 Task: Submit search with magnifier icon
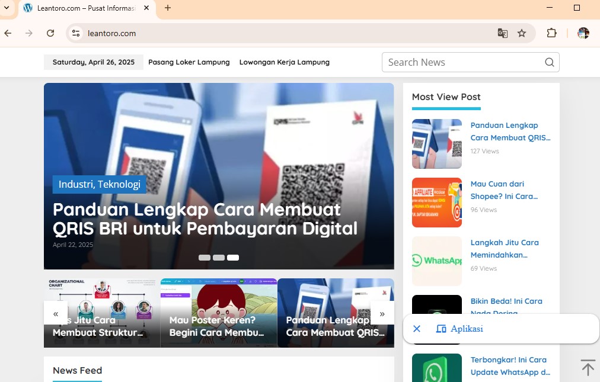point(550,62)
